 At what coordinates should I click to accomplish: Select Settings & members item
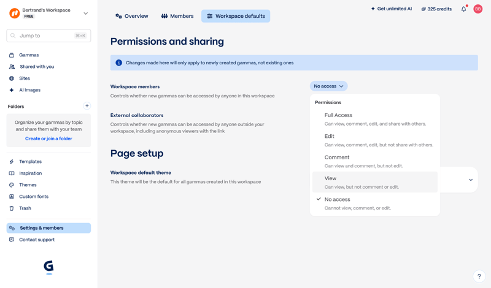click(x=48, y=228)
